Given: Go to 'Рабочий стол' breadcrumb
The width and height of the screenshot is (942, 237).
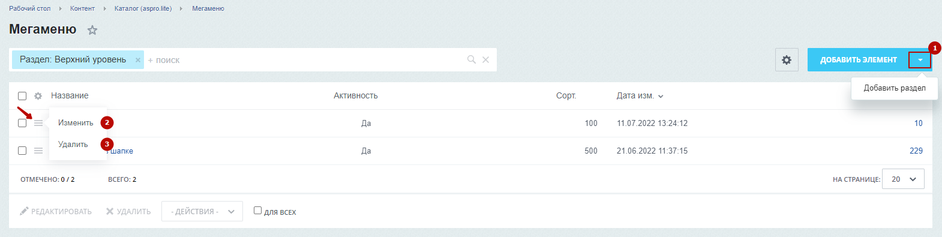Looking at the screenshot, I should [x=30, y=8].
